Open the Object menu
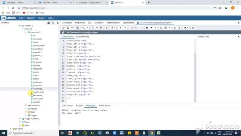 click(x=31, y=18)
